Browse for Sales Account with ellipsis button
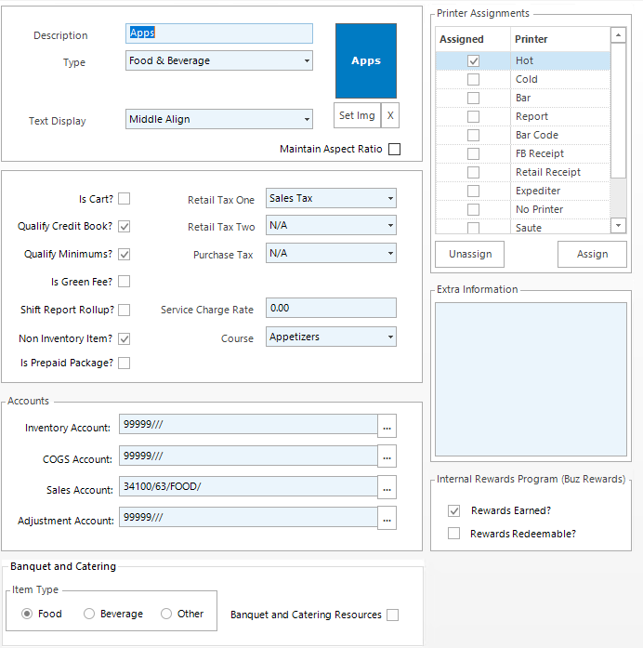 pos(387,487)
